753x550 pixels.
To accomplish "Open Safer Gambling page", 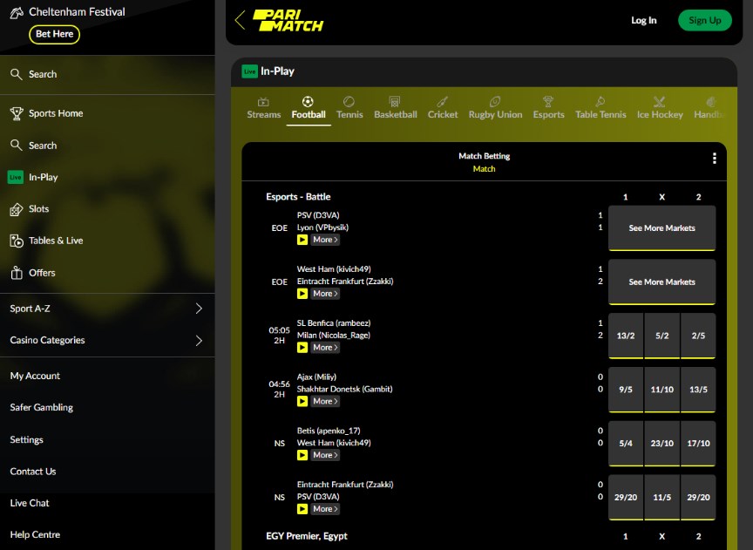I will click(42, 407).
